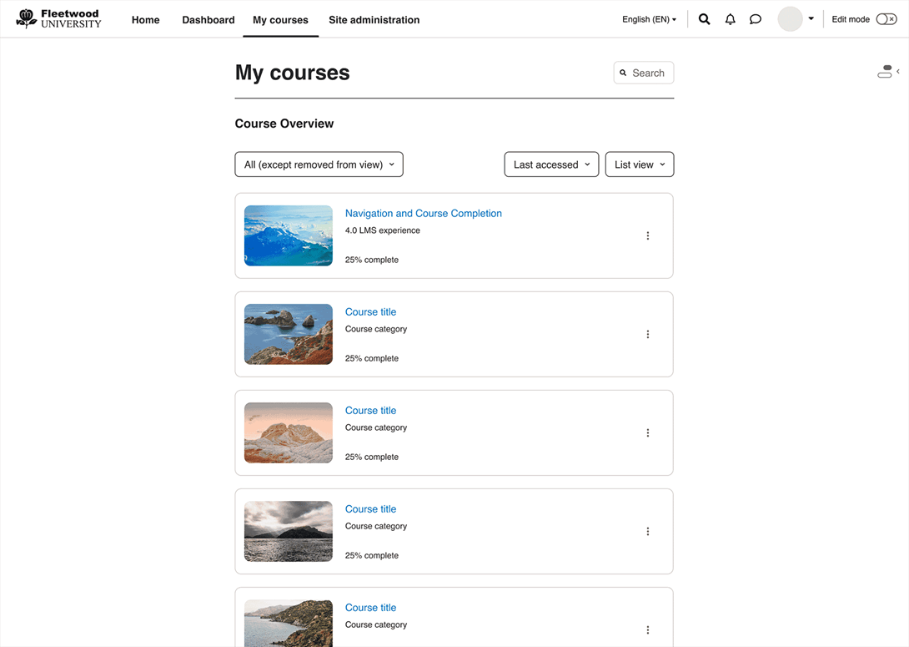This screenshot has width=909, height=647.
Task: Click the user avatar in the top bar
Action: pyautogui.click(x=790, y=18)
